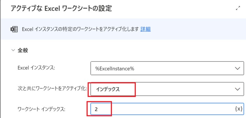The height and width of the screenshot is (118, 246).
Task: Click the Excel インスタンス: label
Action: (36, 68)
